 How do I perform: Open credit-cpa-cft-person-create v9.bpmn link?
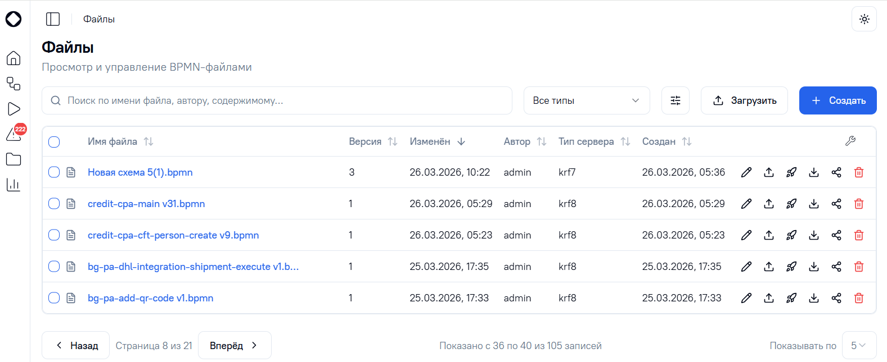coord(173,235)
